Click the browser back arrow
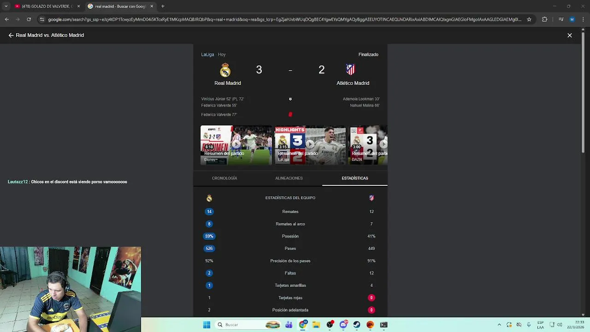 click(x=6, y=19)
